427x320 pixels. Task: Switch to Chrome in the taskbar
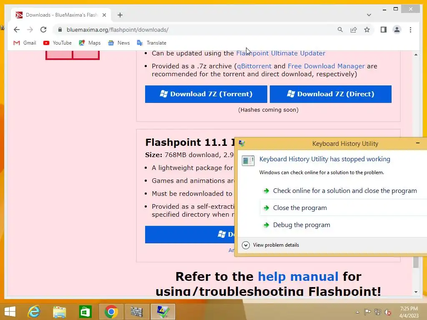(111, 312)
